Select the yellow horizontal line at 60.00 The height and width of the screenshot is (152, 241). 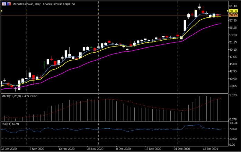pos(115,11)
